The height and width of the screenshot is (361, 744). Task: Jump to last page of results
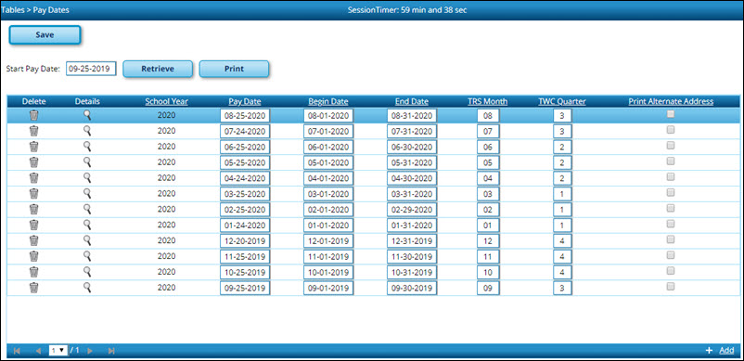(x=111, y=351)
